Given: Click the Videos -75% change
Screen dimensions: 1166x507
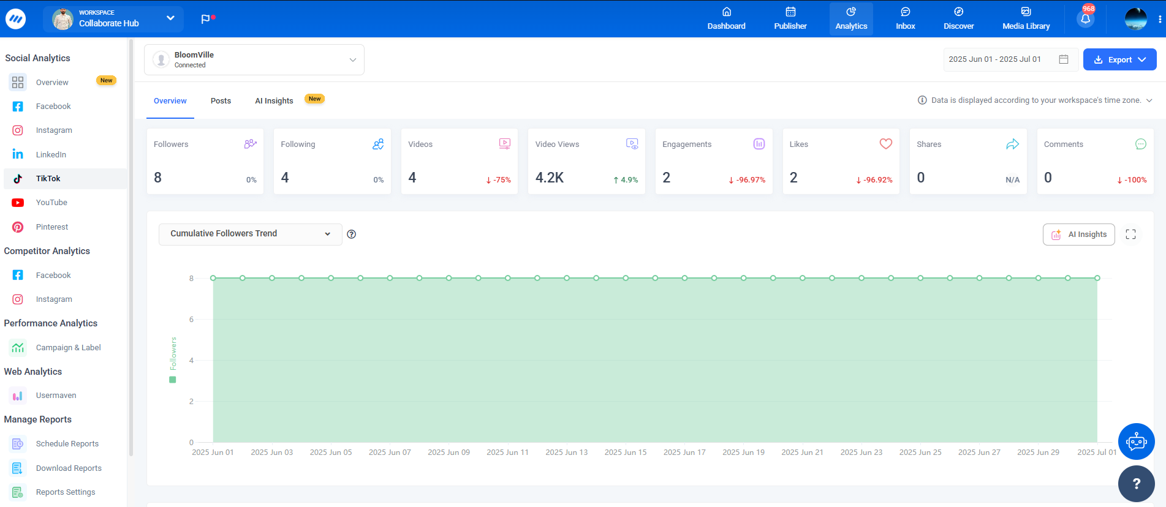Looking at the screenshot, I should point(498,180).
